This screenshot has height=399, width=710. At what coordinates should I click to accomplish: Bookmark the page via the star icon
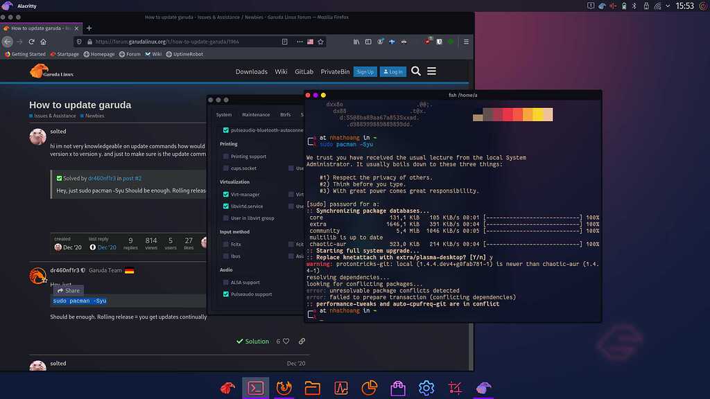320,42
